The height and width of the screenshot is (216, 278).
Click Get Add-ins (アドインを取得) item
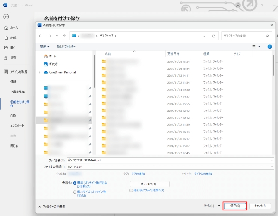(16, 72)
